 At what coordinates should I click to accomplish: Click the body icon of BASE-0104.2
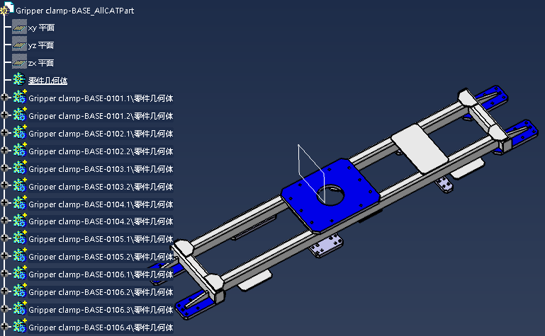pos(19,221)
